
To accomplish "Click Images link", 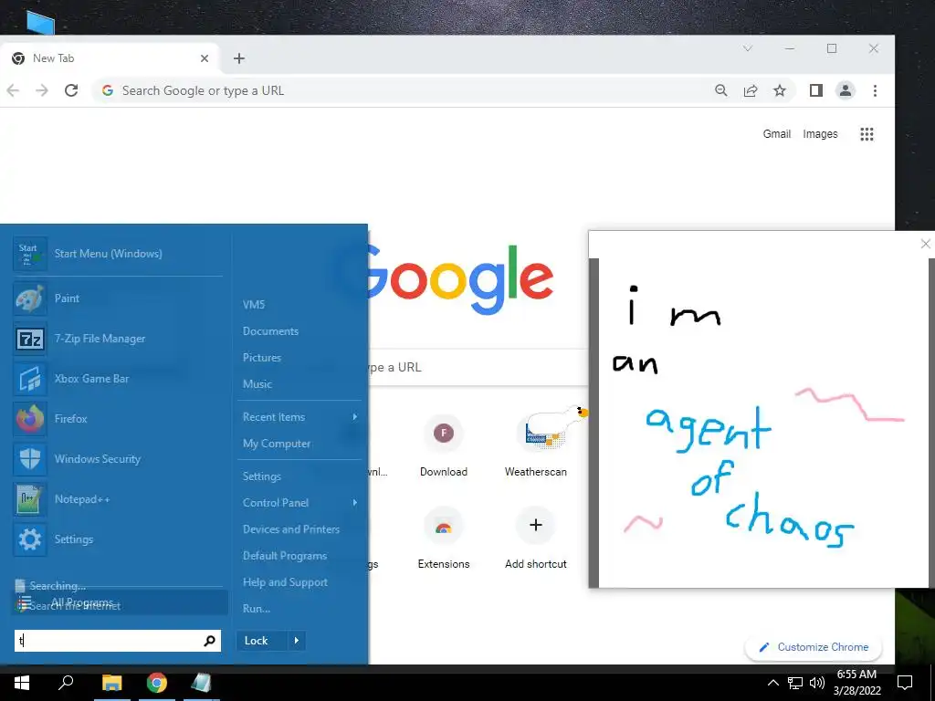I will click(820, 134).
